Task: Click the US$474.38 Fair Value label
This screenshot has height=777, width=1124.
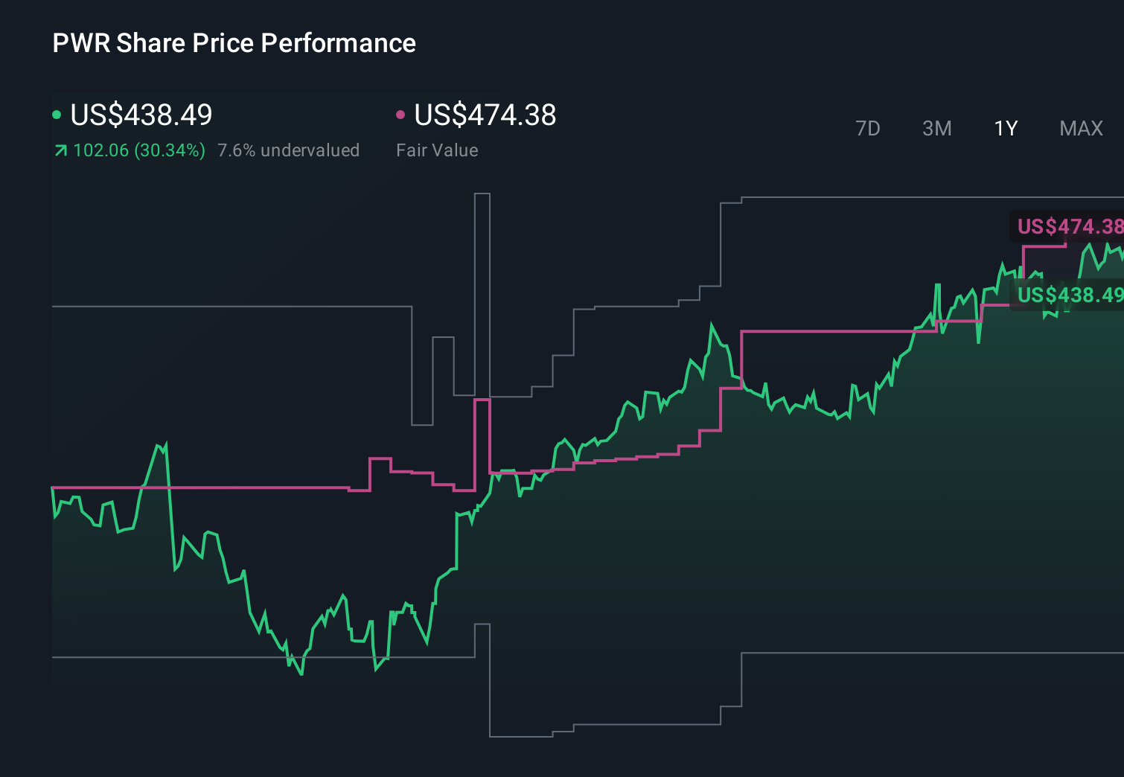Action: pyautogui.click(x=485, y=115)
